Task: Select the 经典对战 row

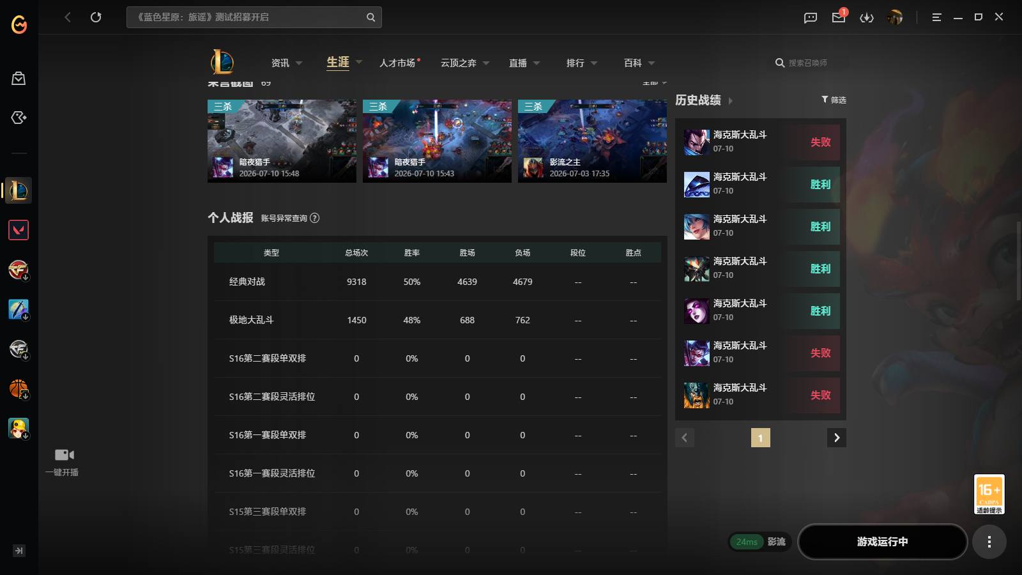Action: tap(438, 282)
